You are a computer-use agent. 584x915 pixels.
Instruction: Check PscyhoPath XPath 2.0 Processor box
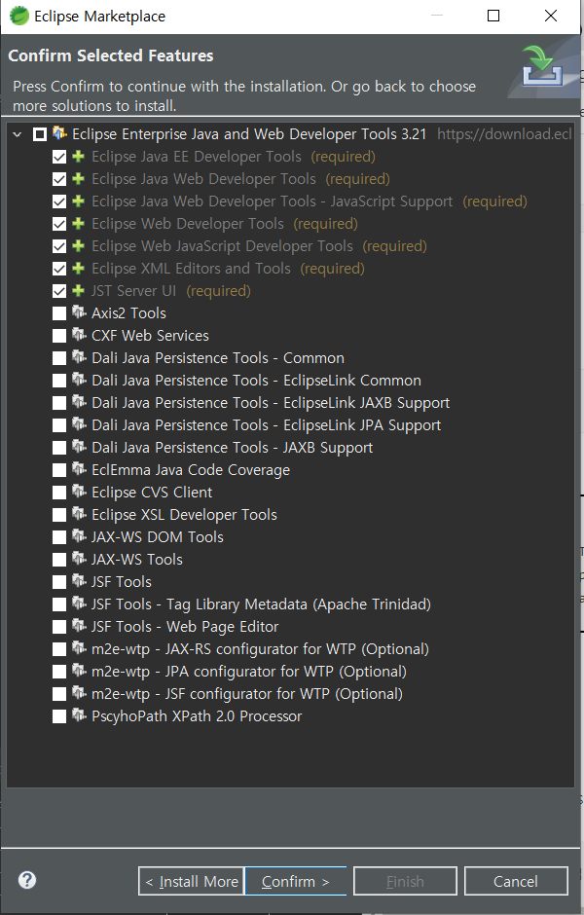click(x=59, y=716)
